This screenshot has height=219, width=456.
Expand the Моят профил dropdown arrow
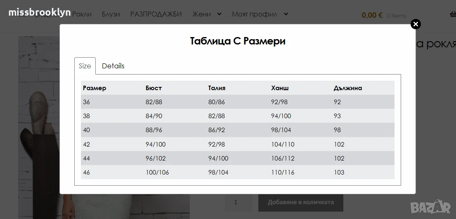point(286,14)
